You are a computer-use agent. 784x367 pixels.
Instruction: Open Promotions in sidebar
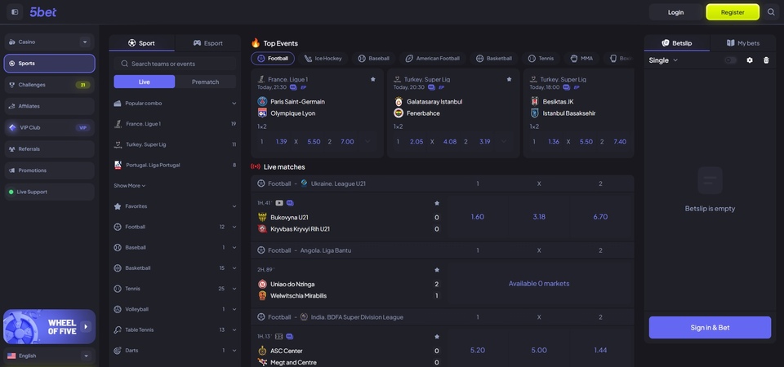(49, 170)
